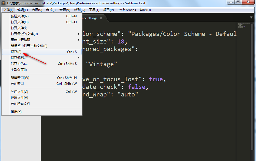Open the 选择(S) menu

(37, 10)
